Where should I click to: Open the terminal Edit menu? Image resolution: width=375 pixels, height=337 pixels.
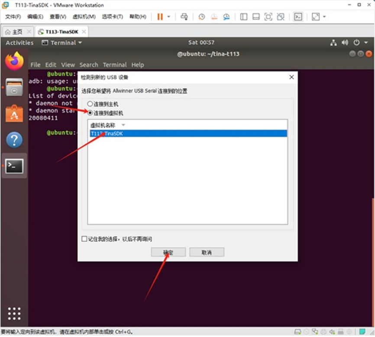(51, 65)
